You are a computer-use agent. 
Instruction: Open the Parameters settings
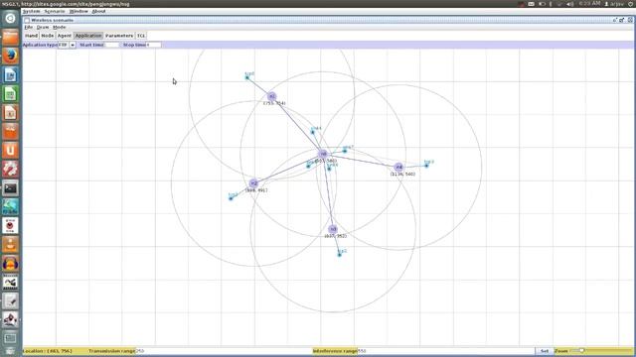119,36
